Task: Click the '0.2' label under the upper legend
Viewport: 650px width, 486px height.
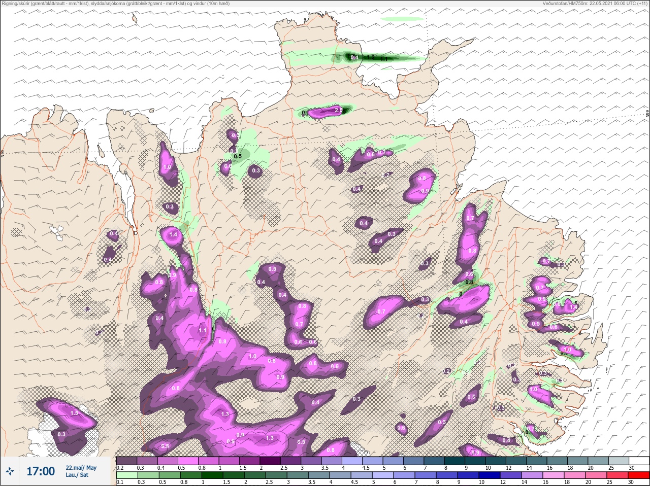Action: pos(120,468)
